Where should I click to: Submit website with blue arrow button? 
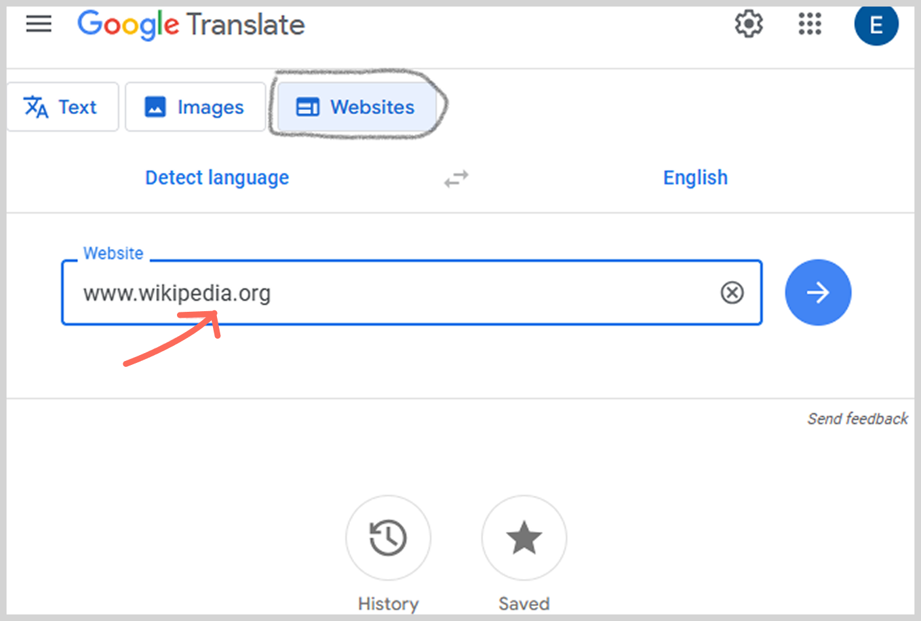pyautogui.click(x=818, y=292)
